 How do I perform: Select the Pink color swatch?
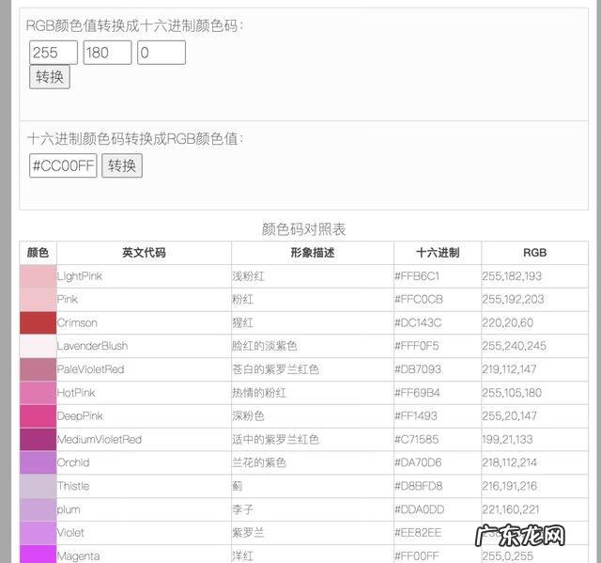click(x=38, y=300)
